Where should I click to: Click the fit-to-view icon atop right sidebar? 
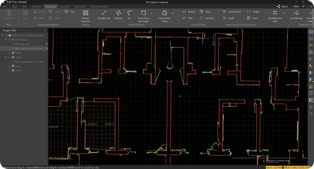311,32
